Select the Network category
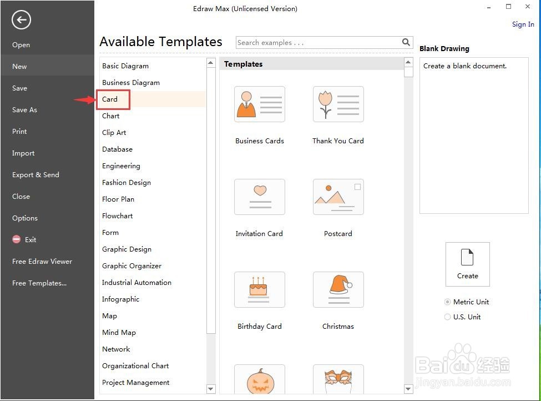Screen dimensions: 541x401 116,349
